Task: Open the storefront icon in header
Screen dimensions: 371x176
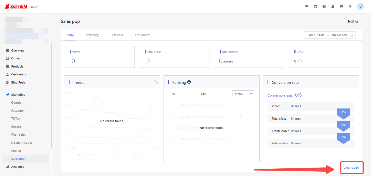Action: click(x=315, y=7)
